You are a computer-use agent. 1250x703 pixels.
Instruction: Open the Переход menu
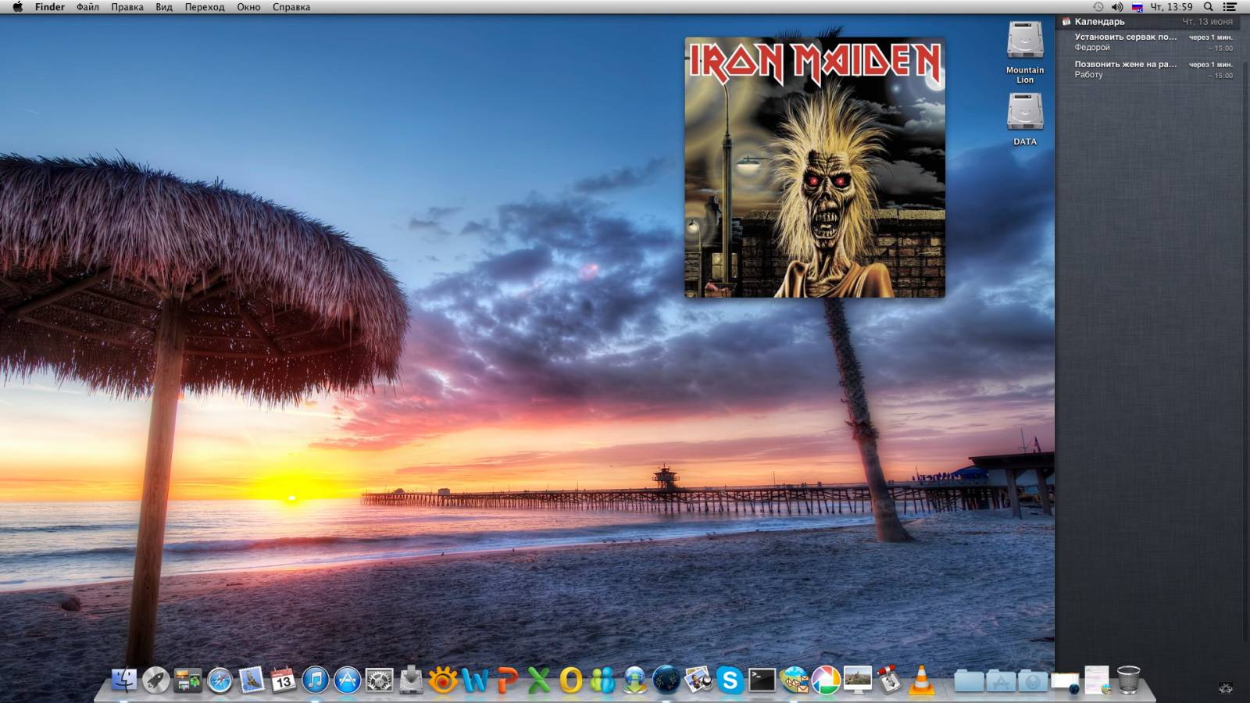205,7
